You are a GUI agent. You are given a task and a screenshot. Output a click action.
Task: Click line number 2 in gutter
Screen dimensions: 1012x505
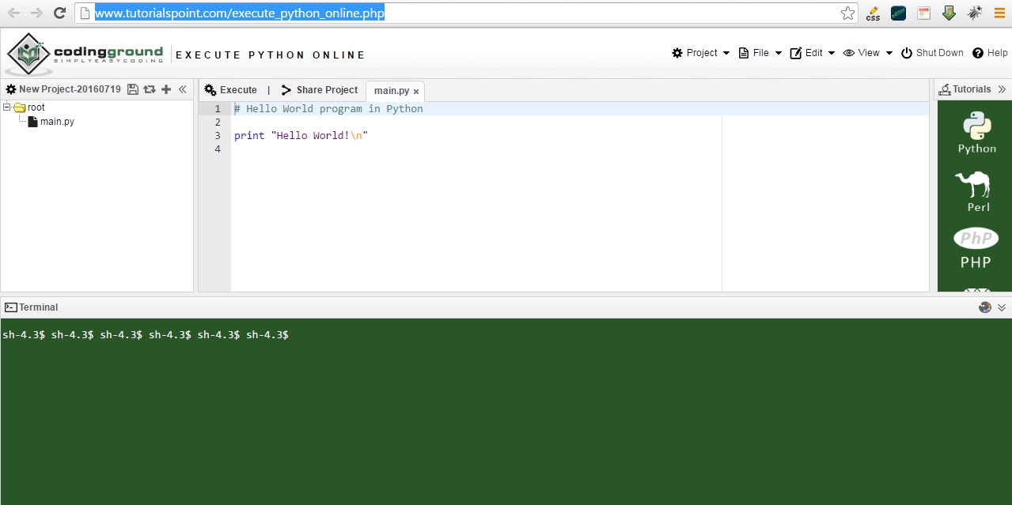click(218, 122)
